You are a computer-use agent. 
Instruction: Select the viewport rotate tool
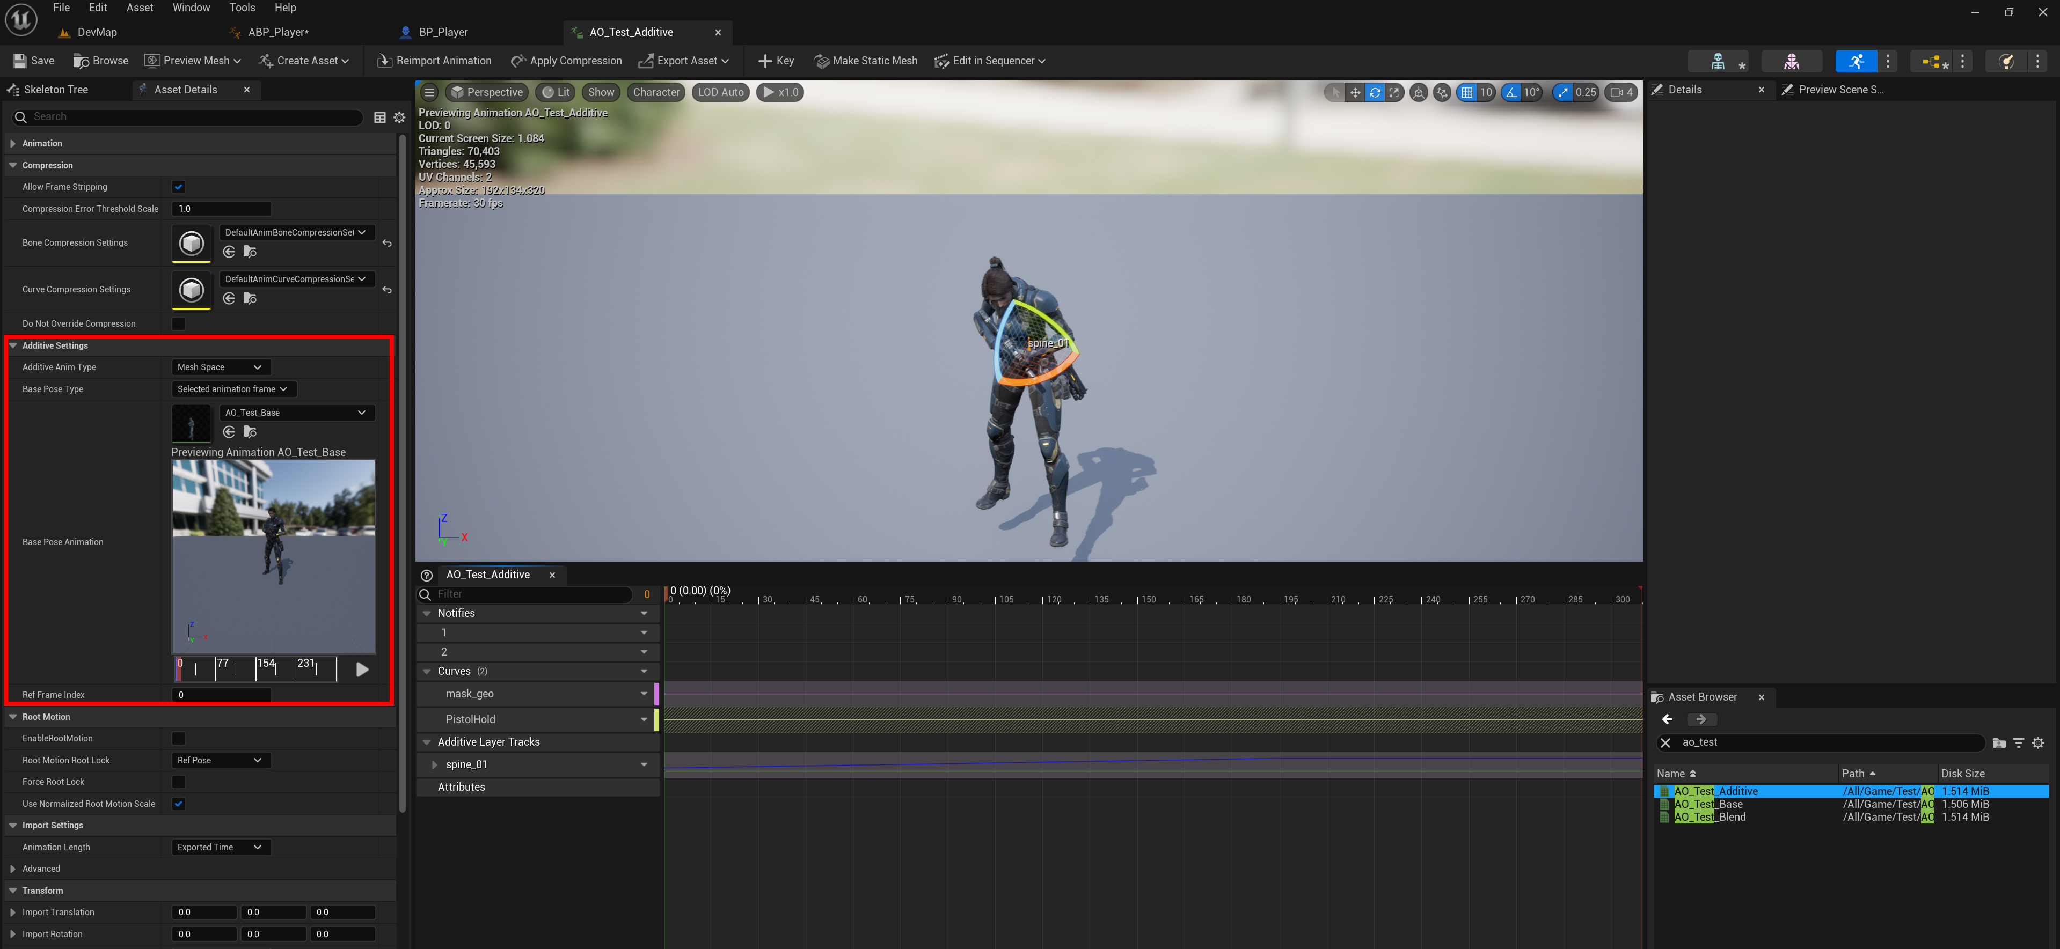1375,93
